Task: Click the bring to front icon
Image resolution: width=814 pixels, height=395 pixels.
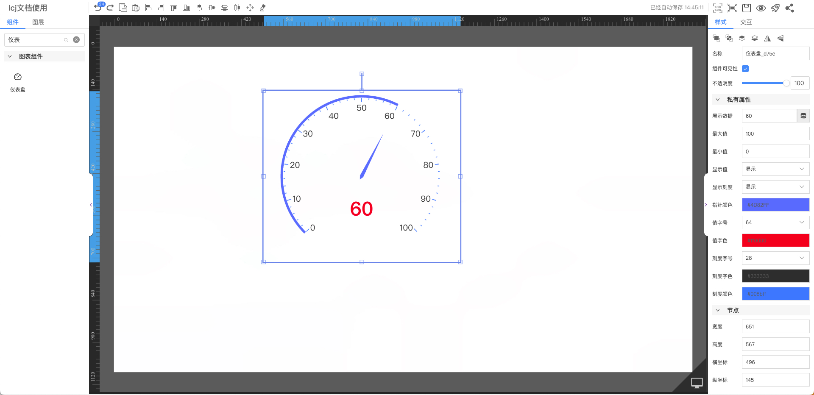Action: click(716, 38)
